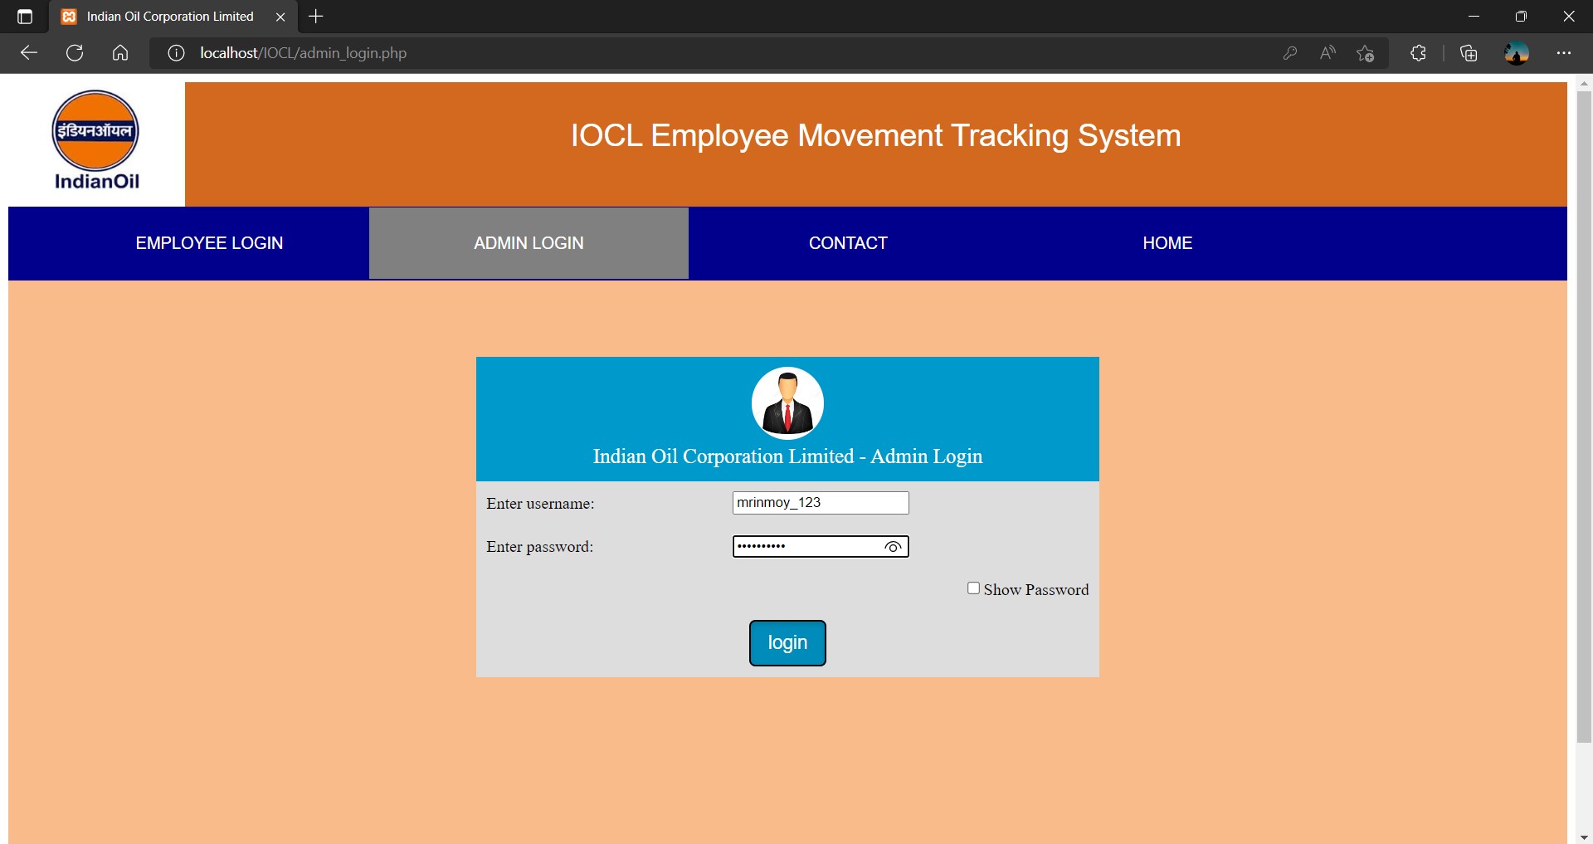Open the tab actions menu
Screen dimensions: 1593x844
(24, 16)
